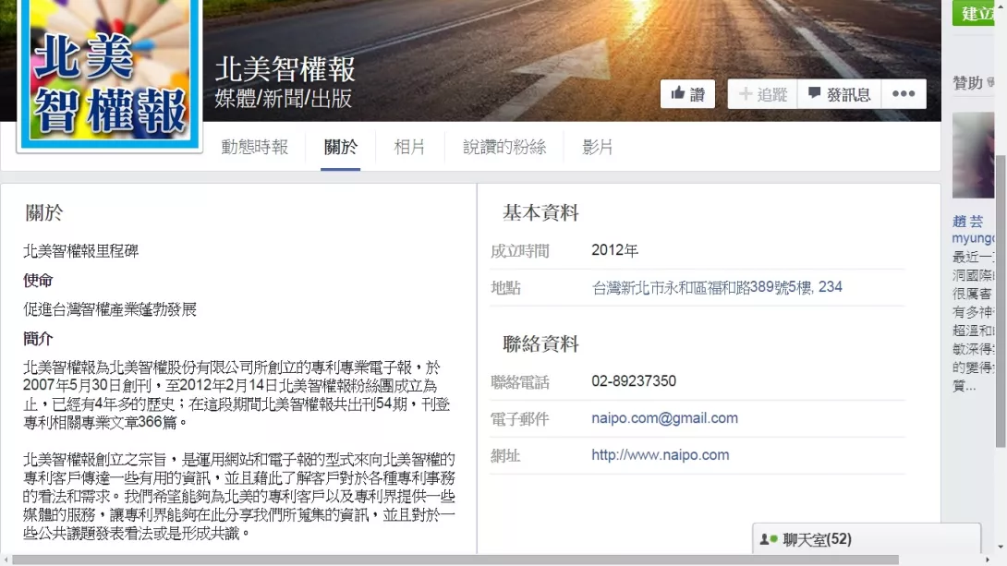Click the naipo.com@gmail.com email link
Viewport: 1007px width, 566px height.
click(x=664, y=418)
